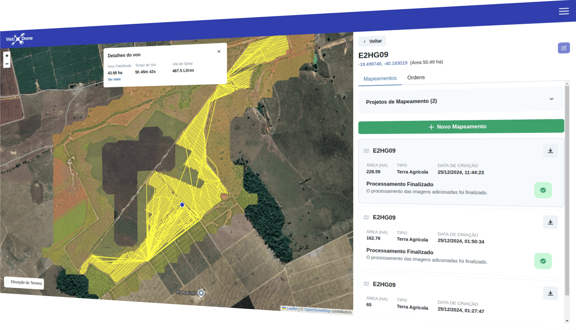Click the Jfg Agrícola map pin
The height and width of the screenshot is (330, 576).
(x=201, y=293)
